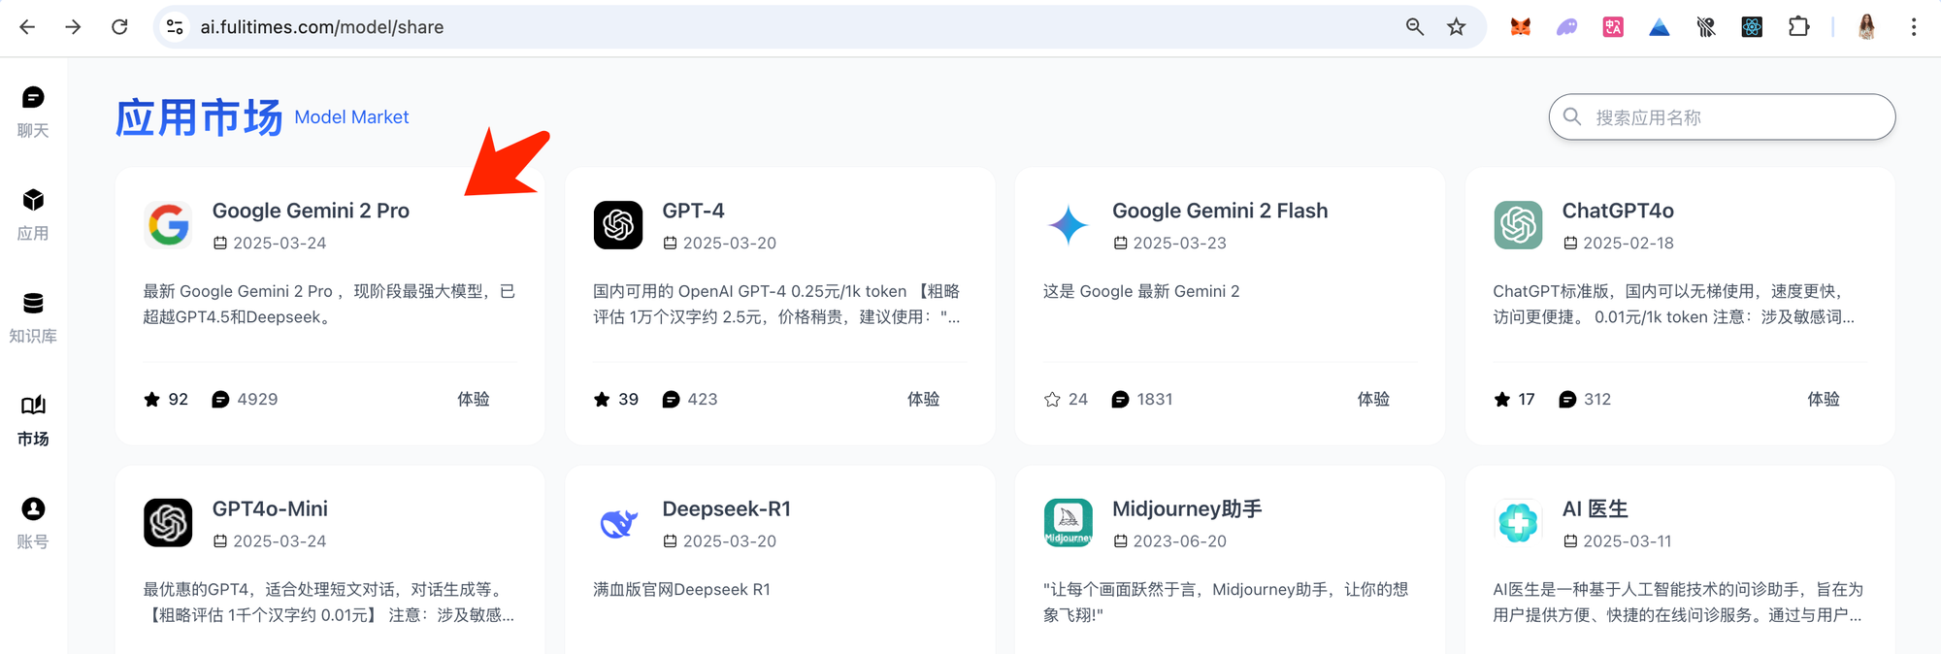This screenshot has width=1941, height=654.
Task: Switch to the 聊天 chat section
Action: (x=33, y=112)
